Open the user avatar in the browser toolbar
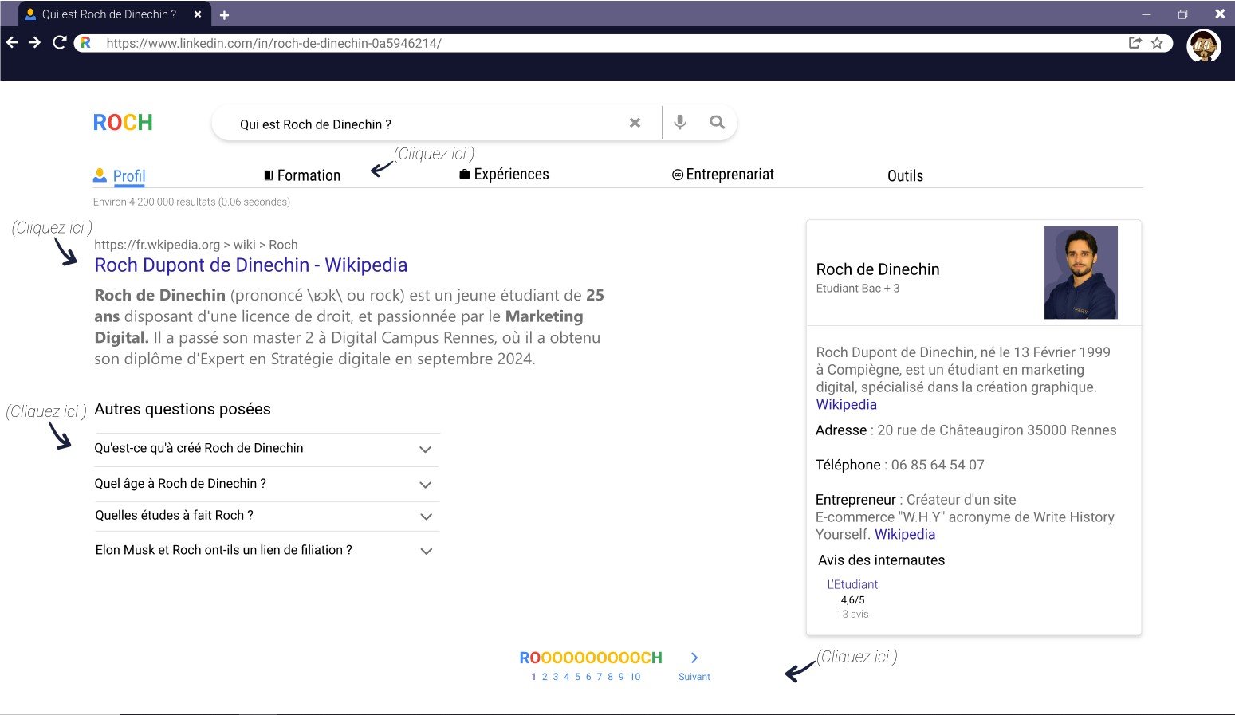The height and width of the screenshot is (715, 1235). point(1204,46)
